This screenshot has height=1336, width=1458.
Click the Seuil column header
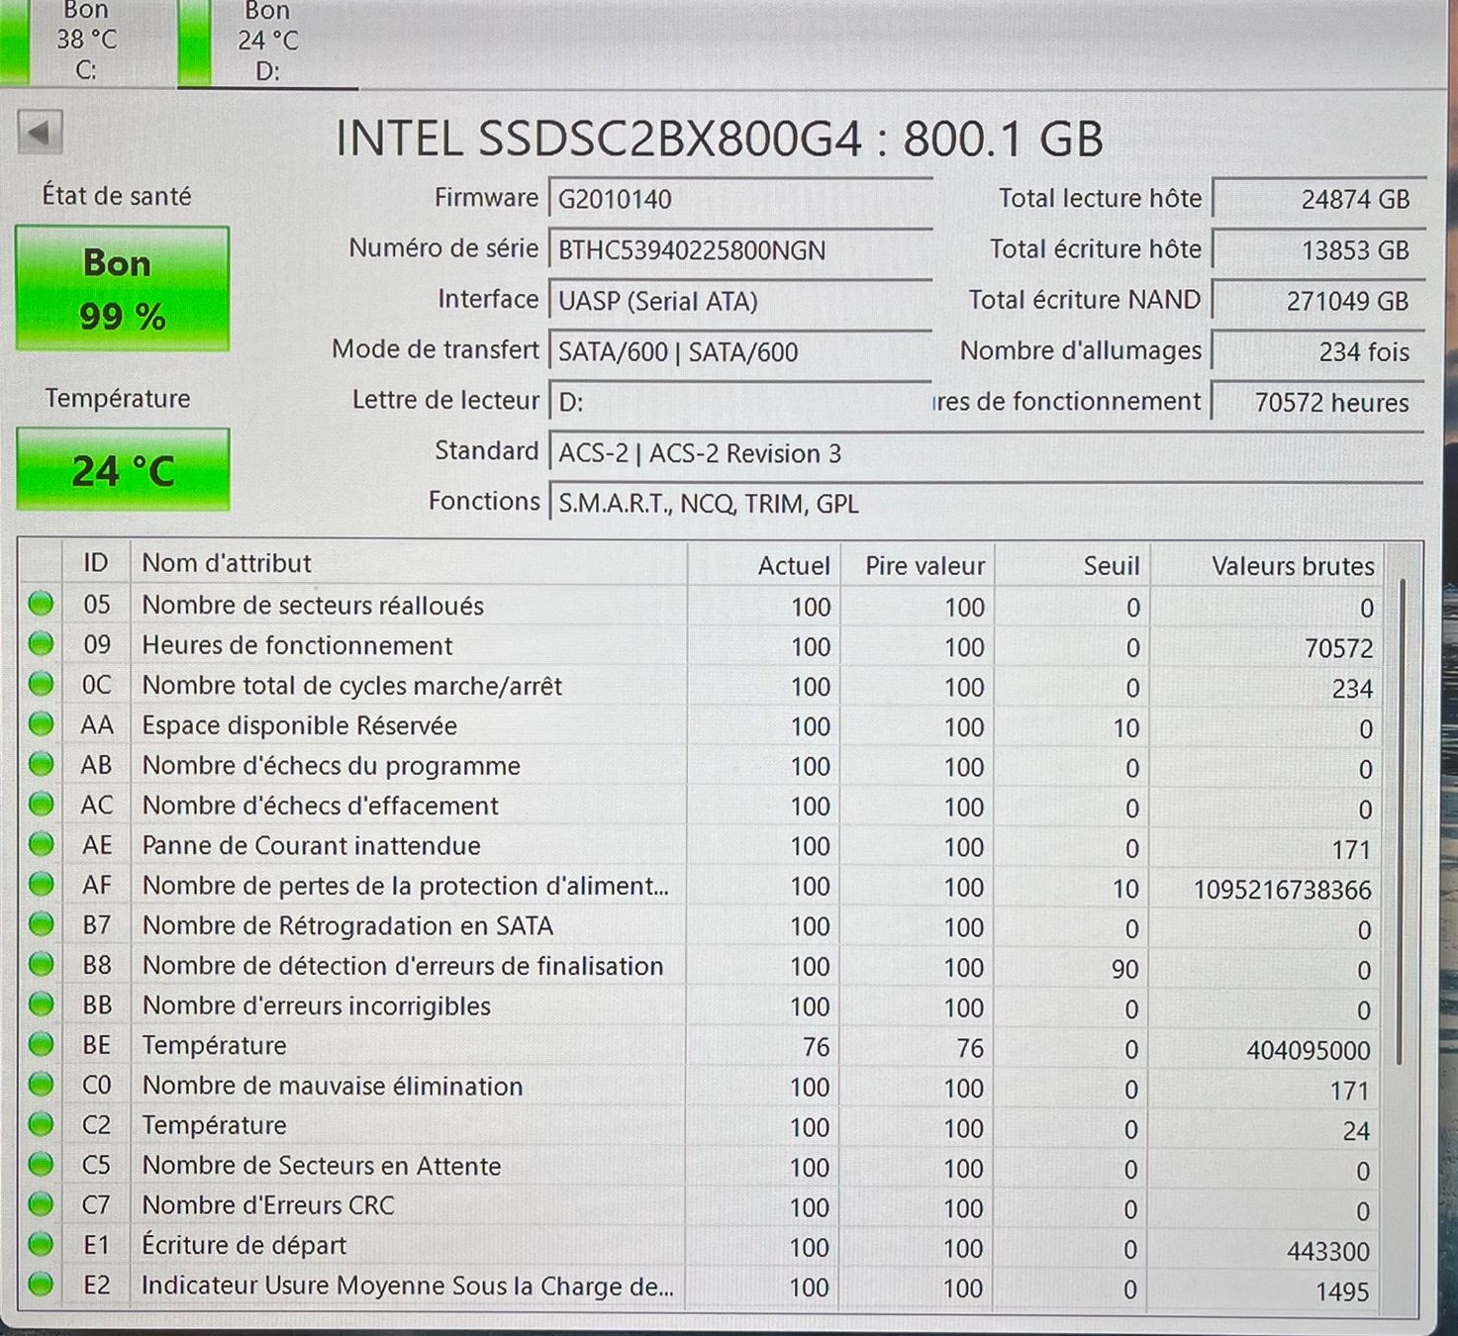click(x=1072, y=565)
